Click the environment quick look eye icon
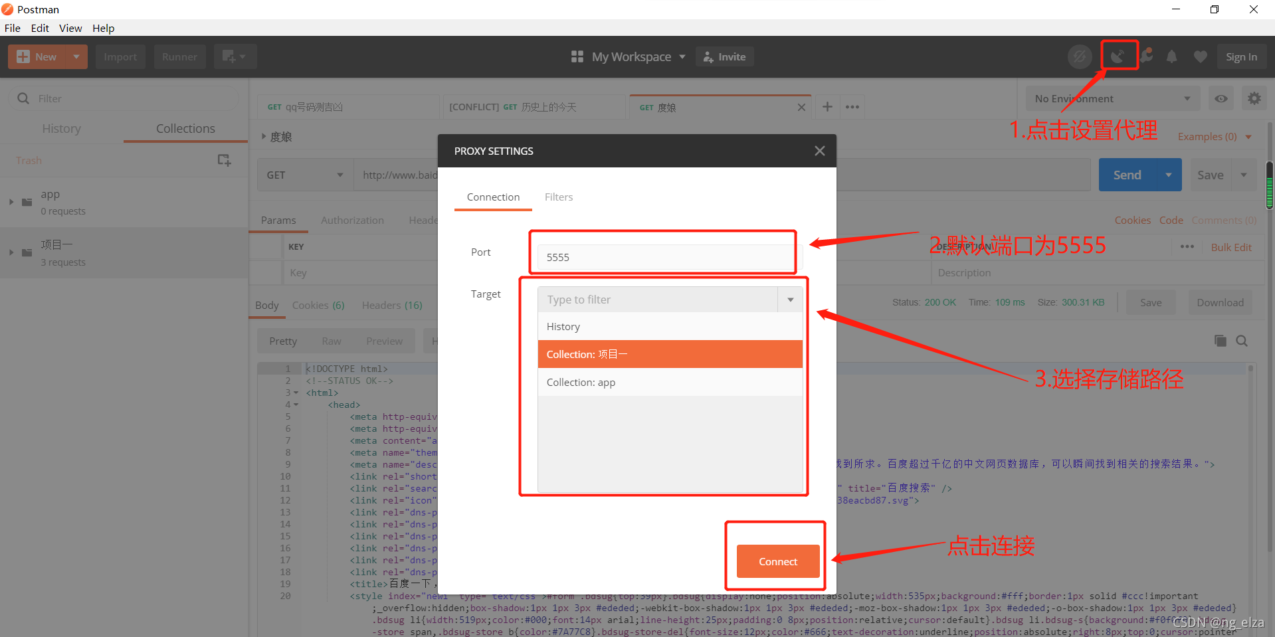This screenshot has width=1275, height=637. (1221, 98)
